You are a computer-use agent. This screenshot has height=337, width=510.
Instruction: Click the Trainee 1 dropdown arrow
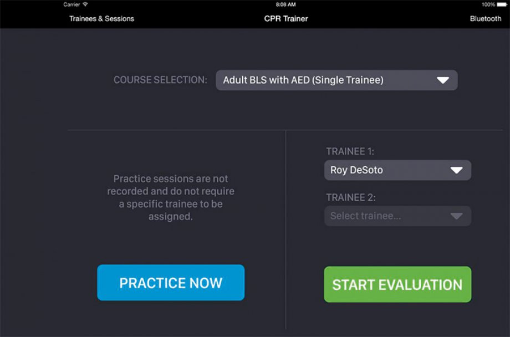456,170
